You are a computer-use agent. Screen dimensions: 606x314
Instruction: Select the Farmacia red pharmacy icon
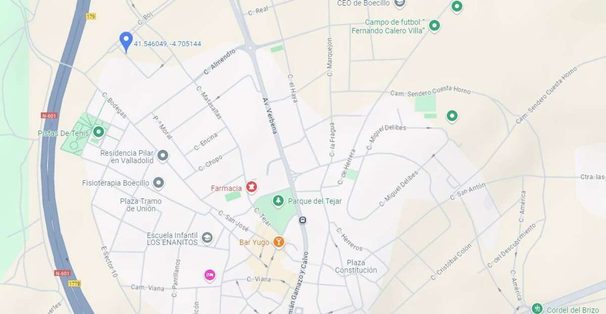pos(251,187)
